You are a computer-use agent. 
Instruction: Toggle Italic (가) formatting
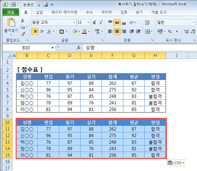click(42, 31)
